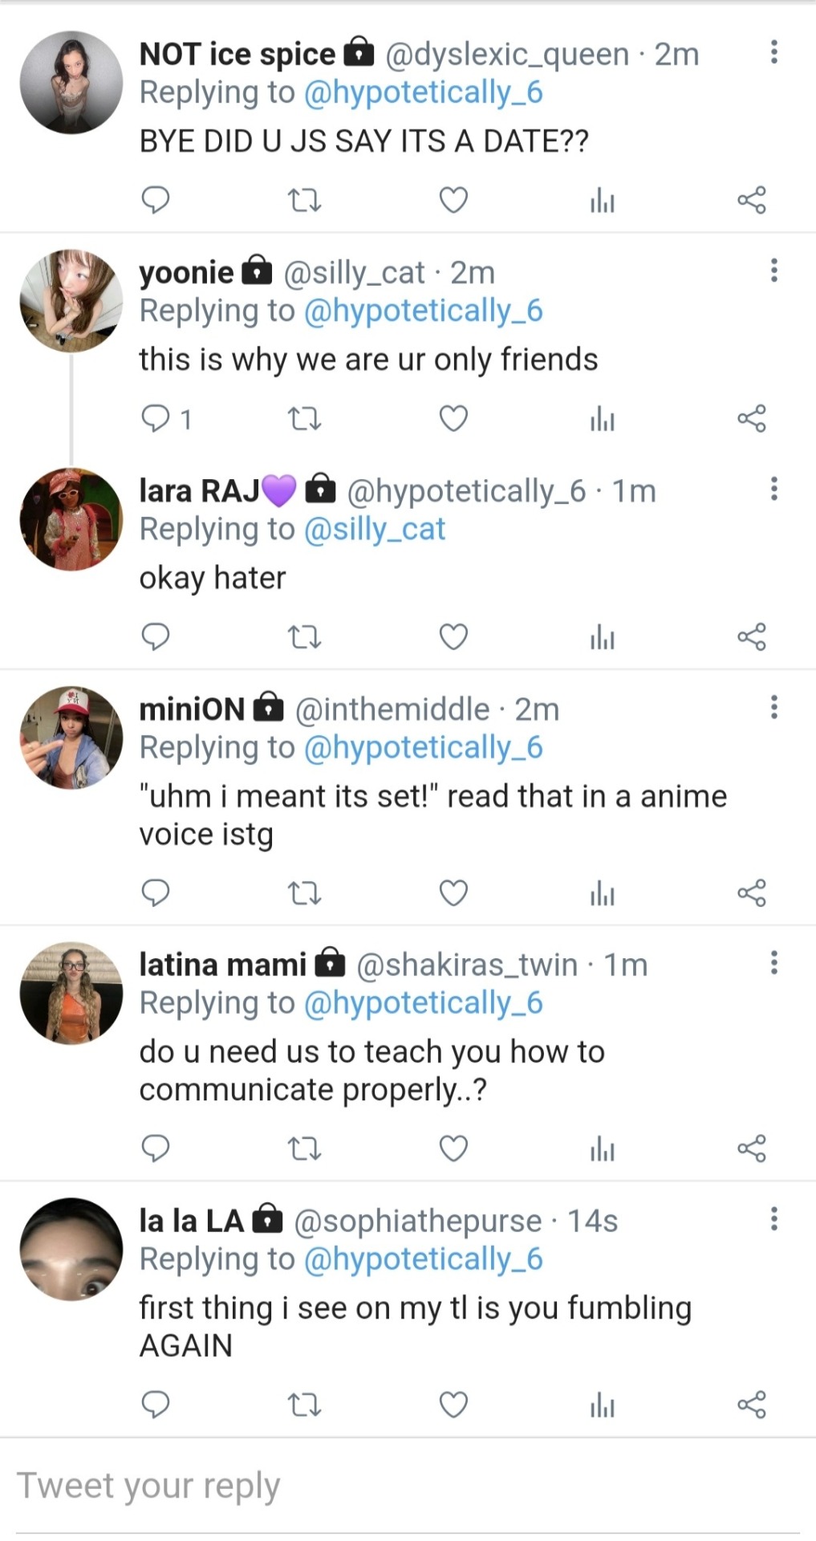This screenshot has height=1541, width=816.
Task: Like lara RAJ's 'okay hater' tweet
Action: 453,636
